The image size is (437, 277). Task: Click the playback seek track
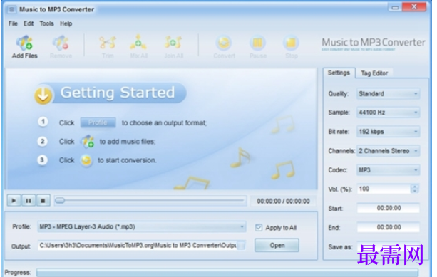pyautogui.click(x=150, y=200)
